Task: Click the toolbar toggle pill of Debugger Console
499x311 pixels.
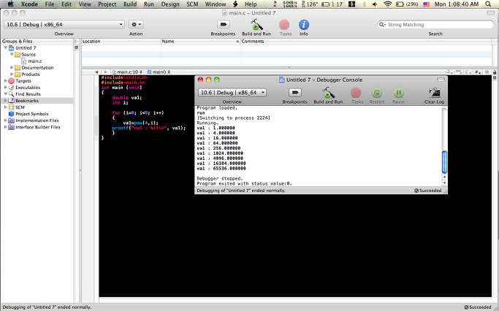Action: (x=441, y=80)
